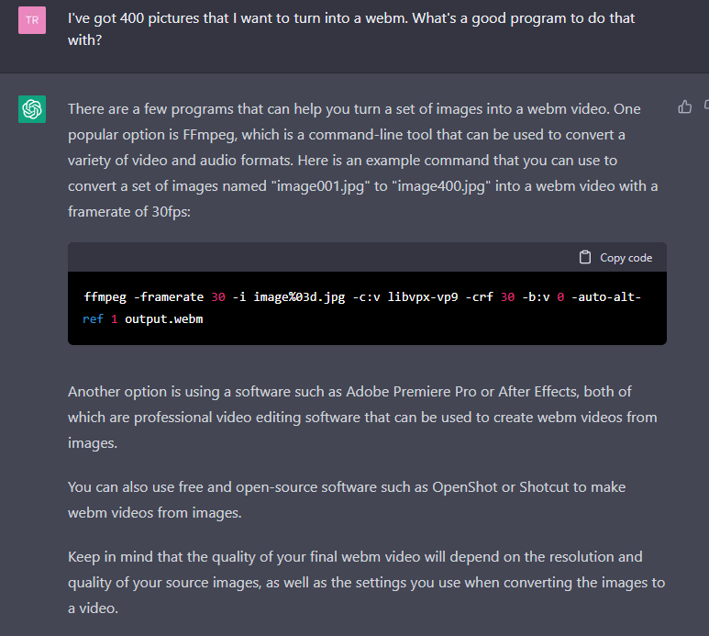The width and height of the screenshot is (709, 636).
Task: Click the pink TR user avatar
Action: tap(32, 20)
